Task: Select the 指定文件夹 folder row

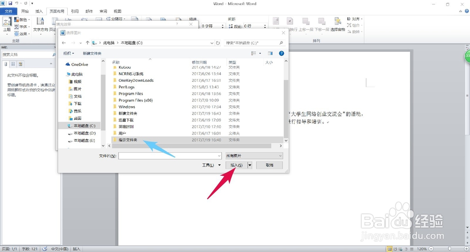Action: pyautogui.click(x=197, y=140)
